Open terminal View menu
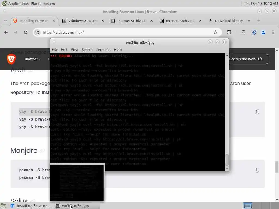 coord(75,50)
